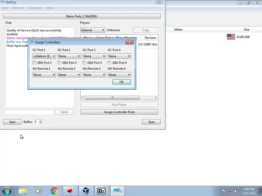The height and width of the screenshot is (196, 262).
Task: Click the players list scroll right arrow
Action: coord(156,98)
